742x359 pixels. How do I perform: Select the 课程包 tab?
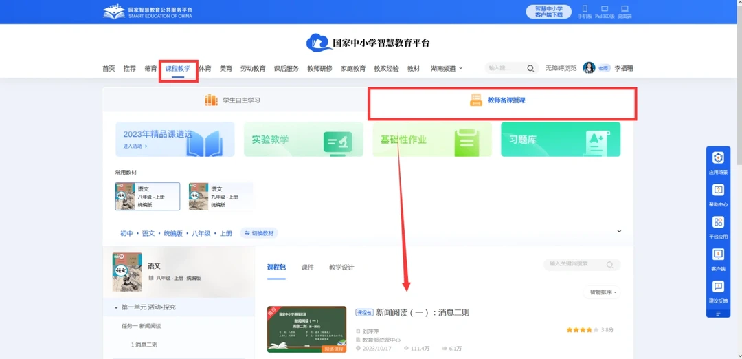point(276,267)
